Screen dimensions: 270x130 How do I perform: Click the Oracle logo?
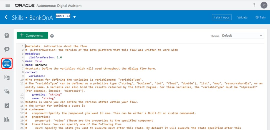25,5
